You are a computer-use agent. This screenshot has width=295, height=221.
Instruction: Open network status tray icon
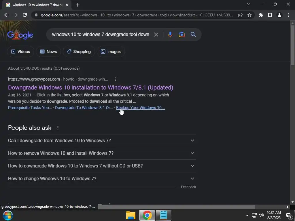point(254,215)
